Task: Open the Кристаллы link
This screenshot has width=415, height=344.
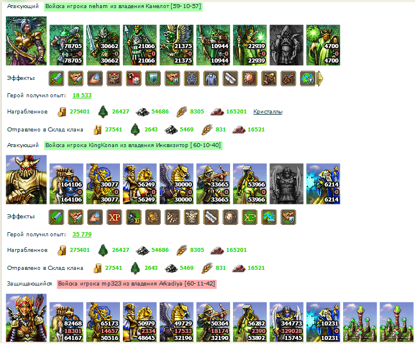Action: coord(268,112)
